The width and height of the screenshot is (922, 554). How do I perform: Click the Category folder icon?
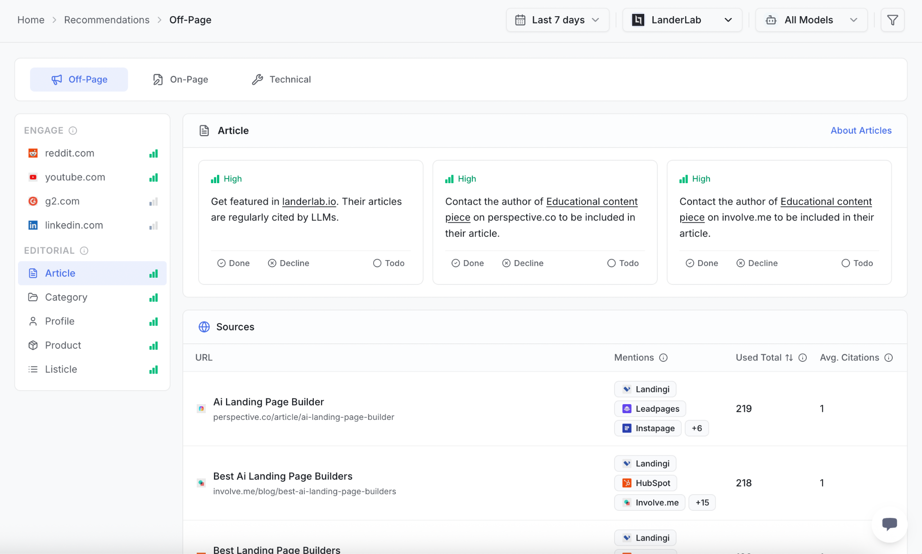point(33,297)
